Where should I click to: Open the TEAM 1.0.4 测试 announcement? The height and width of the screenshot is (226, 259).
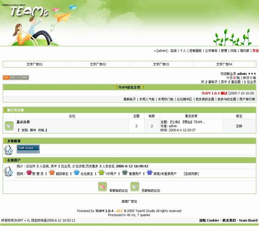coord(214,93)
